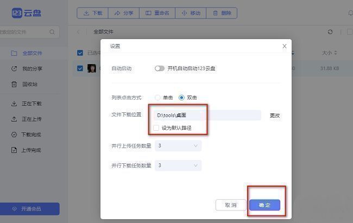The height and width of the screenshot is (223, 353).
Task: Close the 设置 dialog with X
Action: click(284, 47)
